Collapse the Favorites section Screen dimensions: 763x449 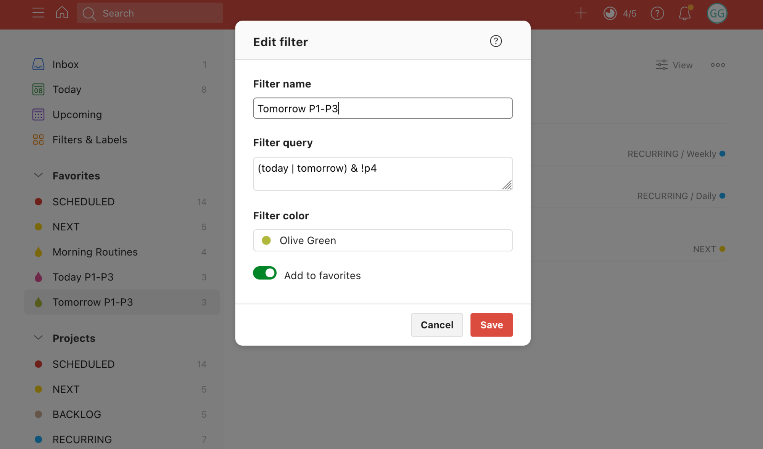38,175
